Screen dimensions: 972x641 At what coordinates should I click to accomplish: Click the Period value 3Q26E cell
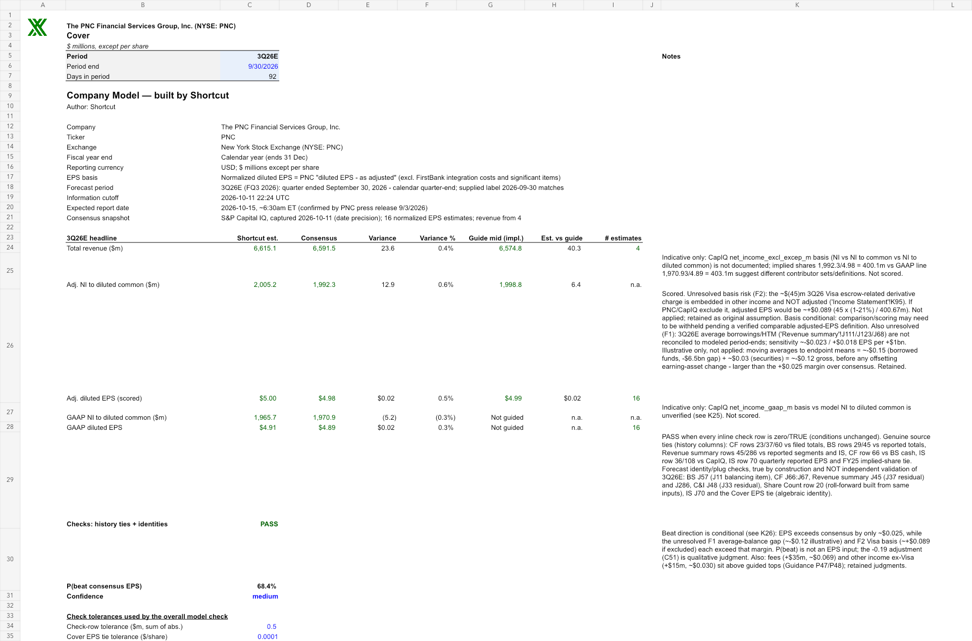coord(249,57)
